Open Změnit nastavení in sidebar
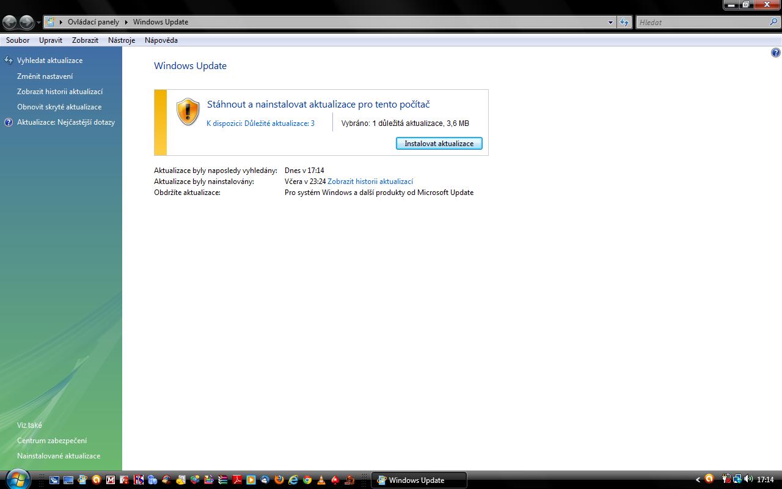 coord(45,76)
